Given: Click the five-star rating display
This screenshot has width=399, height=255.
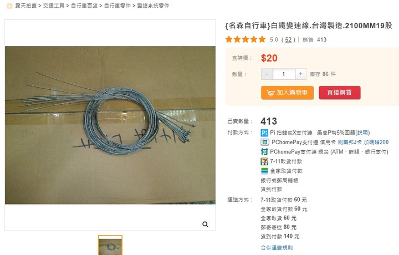Looking at the screenshot, I should click(245, 39).
